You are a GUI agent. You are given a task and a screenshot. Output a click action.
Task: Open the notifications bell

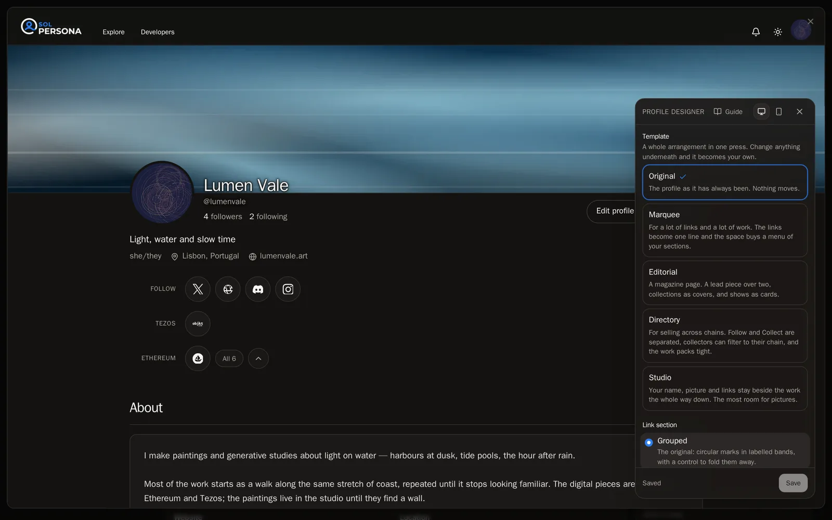(x=756, y=32)
